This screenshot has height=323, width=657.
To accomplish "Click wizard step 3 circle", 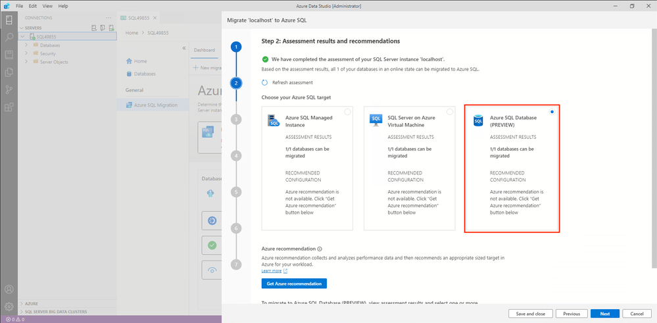I will [x=236, y=119].
